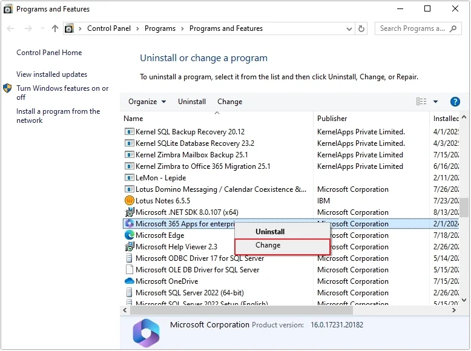Open Turn Windows features on or off
The image size is (471, 351).
(62, 93)
